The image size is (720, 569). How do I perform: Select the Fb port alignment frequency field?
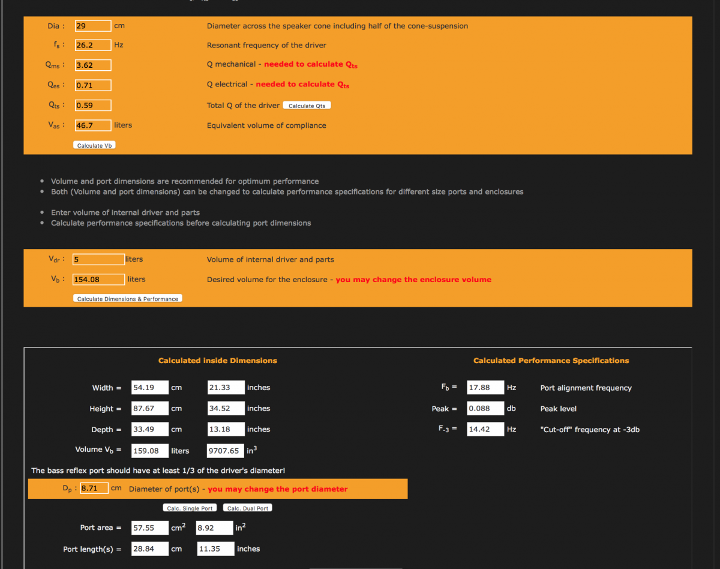485,388
